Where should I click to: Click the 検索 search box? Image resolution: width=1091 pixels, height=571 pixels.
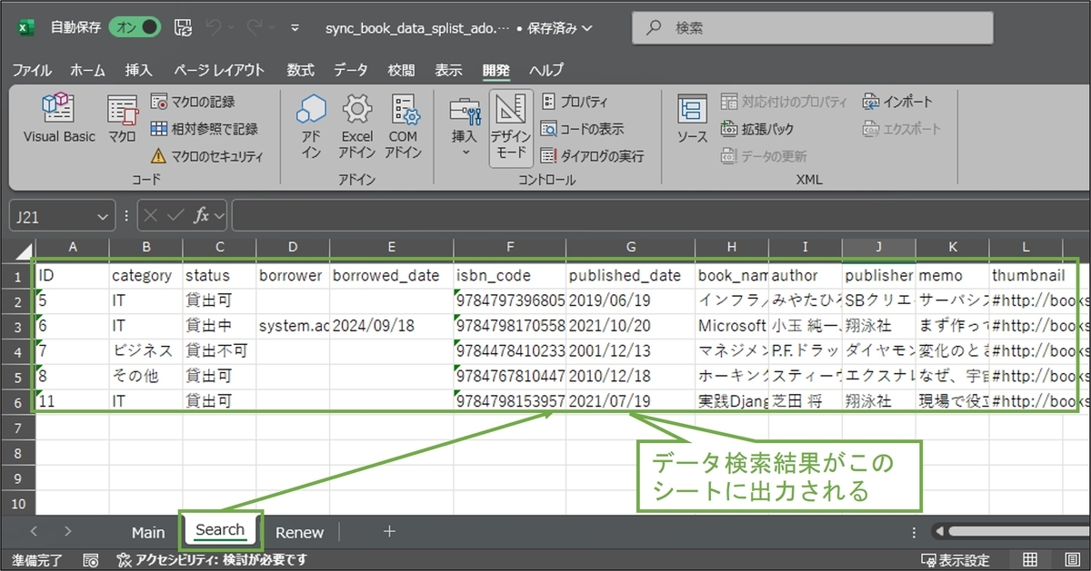click(x=813, y=28)
